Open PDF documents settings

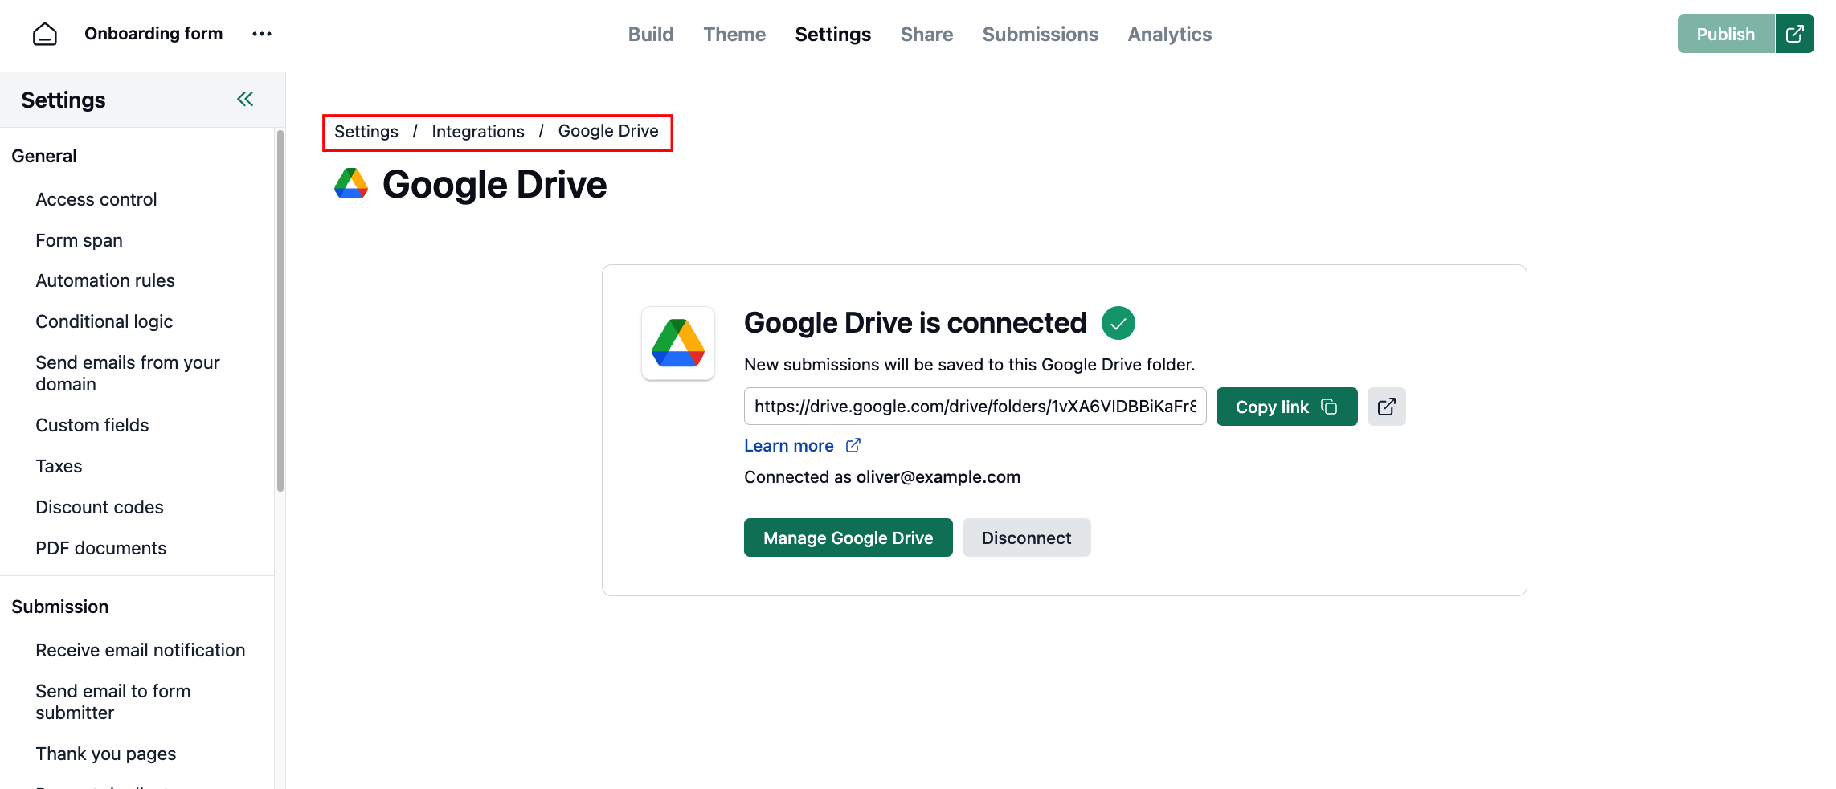tap(101, 548)
